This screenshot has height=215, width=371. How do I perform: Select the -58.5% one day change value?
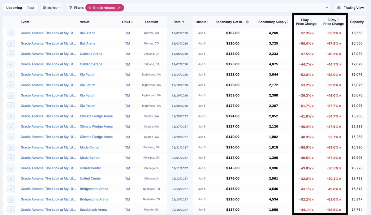tap(306, 147)
